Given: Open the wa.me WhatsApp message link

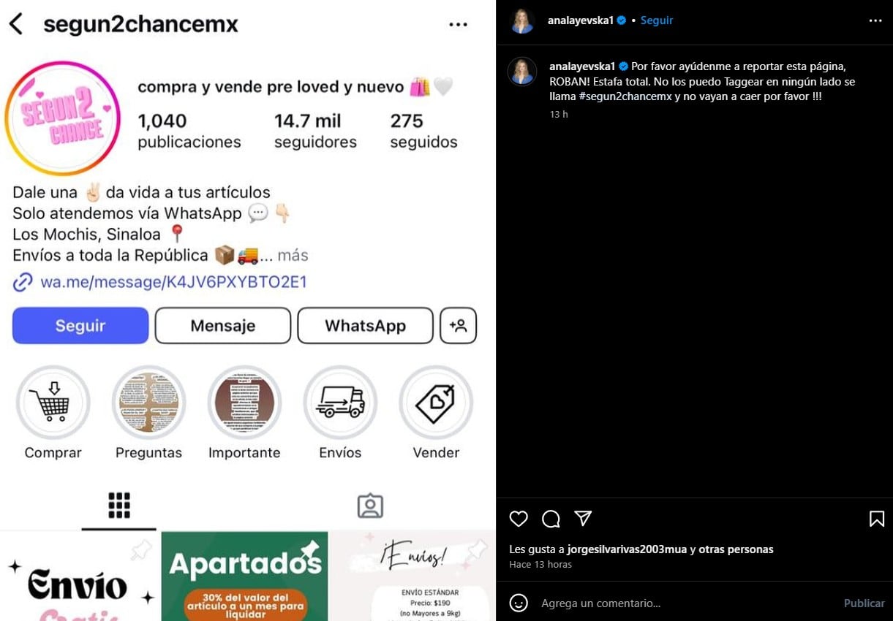Looking at the screenshot, I should pyautogui.click(x=173, y=282).
